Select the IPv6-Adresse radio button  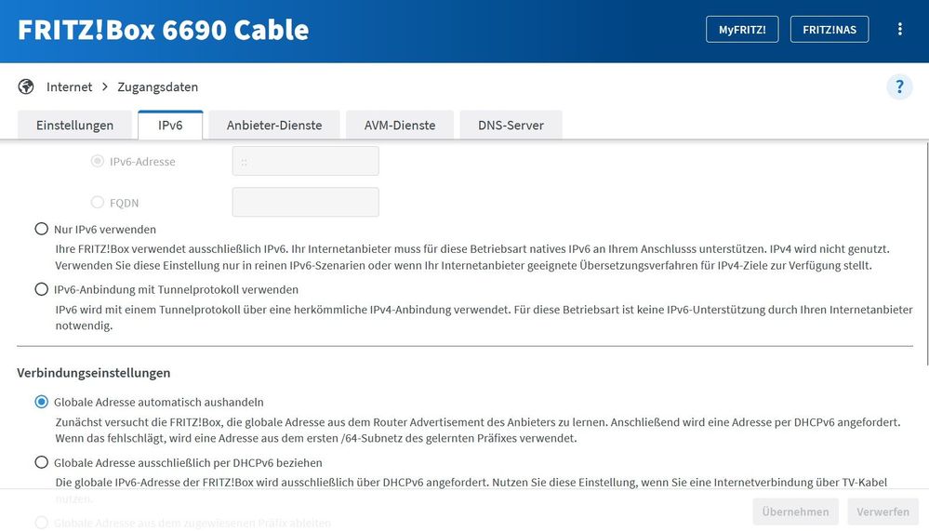point(98,161)
